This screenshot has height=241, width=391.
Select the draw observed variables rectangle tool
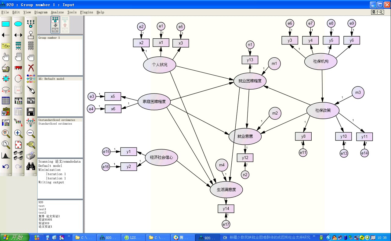pos(6,24)
